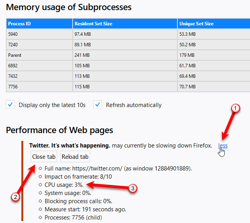Collapse details with the less link
The image size is (250, 223).
coord(223,146)
